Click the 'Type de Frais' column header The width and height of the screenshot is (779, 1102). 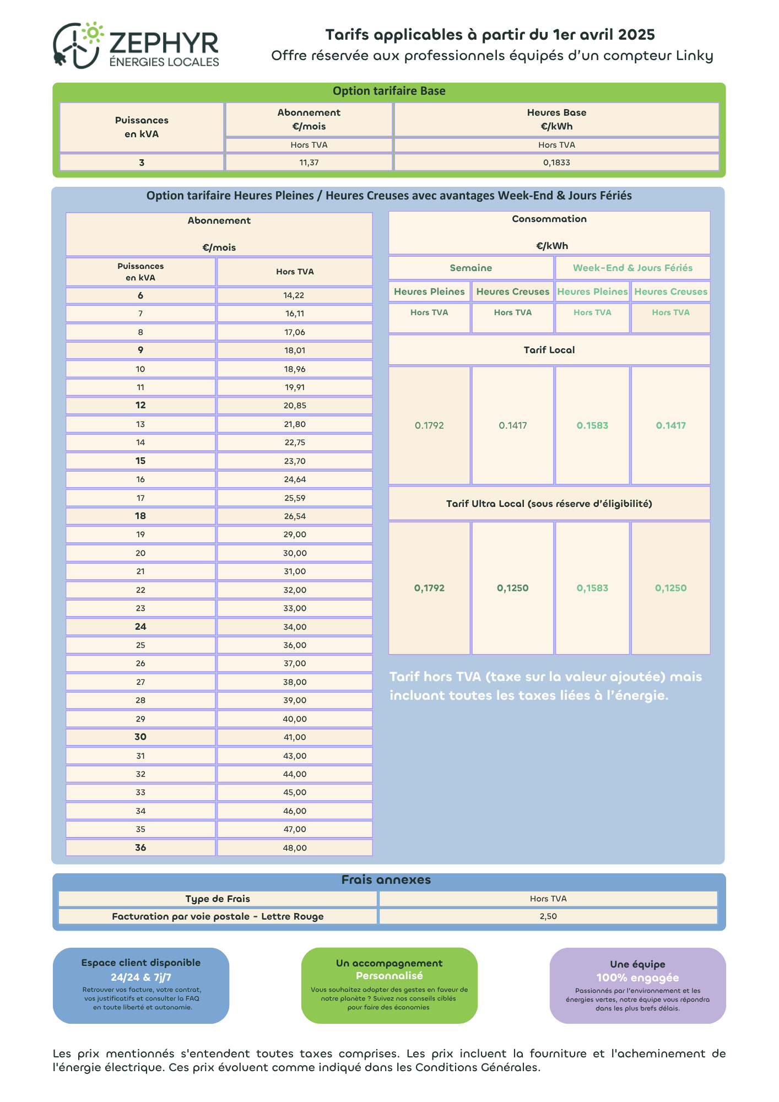tap(218, 899)
